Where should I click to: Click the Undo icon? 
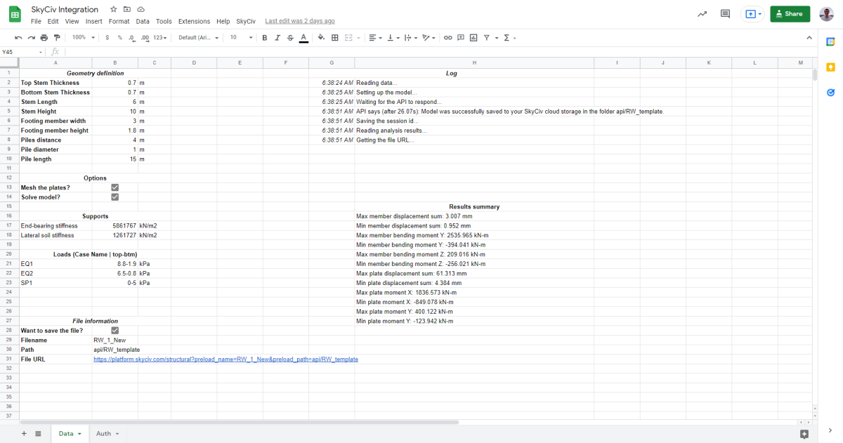tap(19, 38)
